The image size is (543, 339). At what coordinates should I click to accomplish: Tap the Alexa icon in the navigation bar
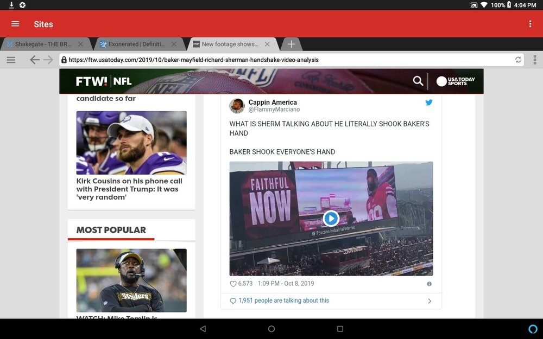point(533,329)
